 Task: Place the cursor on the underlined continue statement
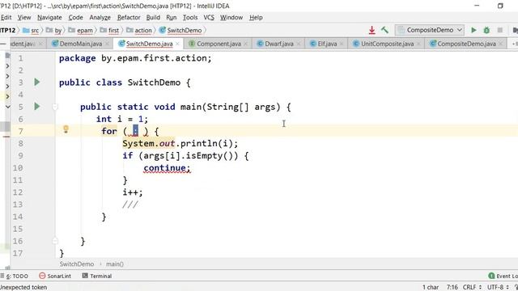pyautogui.click(x=167, y=168)
